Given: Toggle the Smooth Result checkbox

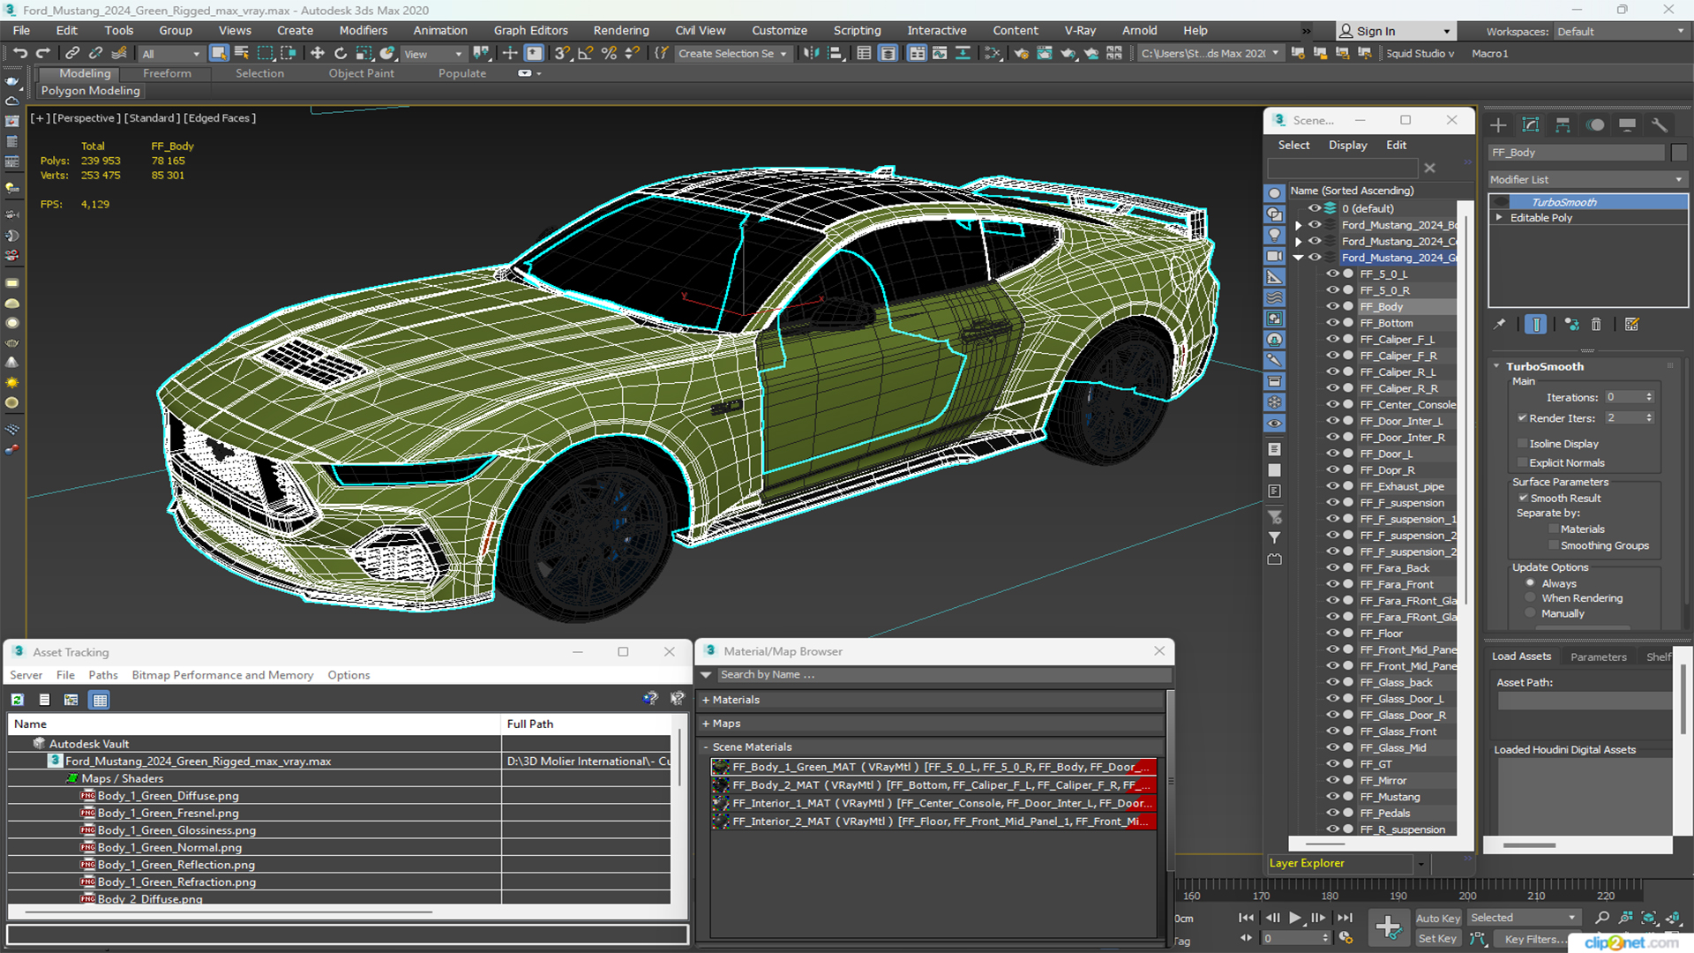Looking at the screenshot, I should [1523, 498].
